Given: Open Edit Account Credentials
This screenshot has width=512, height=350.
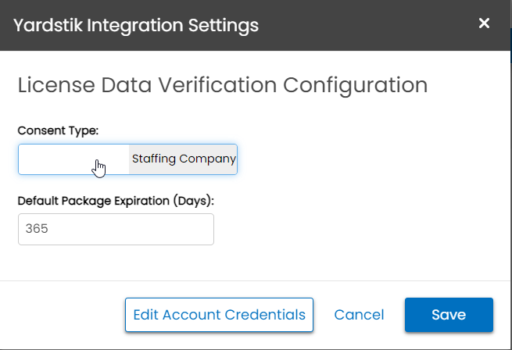Looking at the screenshot, I should [219, 315].
